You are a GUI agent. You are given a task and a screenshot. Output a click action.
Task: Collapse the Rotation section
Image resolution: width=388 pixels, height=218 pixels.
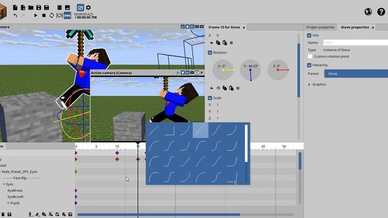click(210, 53)
